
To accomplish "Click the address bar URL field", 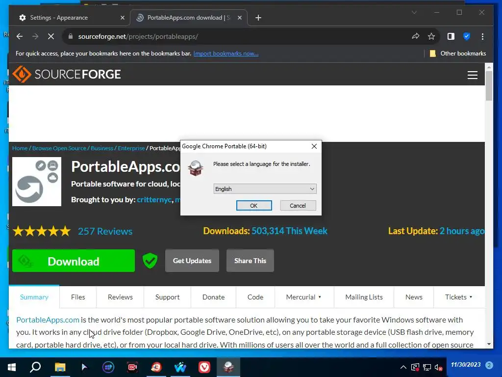I will pyautogui.click(x=237, y=36).
